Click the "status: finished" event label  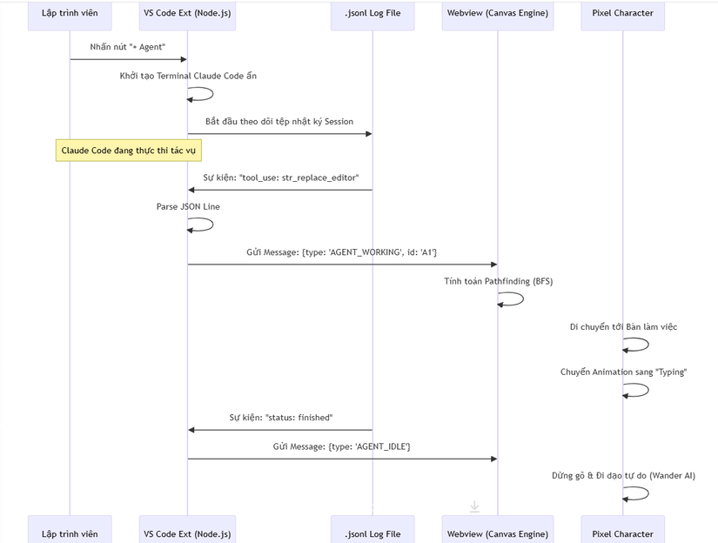click(x=281, y=418)
